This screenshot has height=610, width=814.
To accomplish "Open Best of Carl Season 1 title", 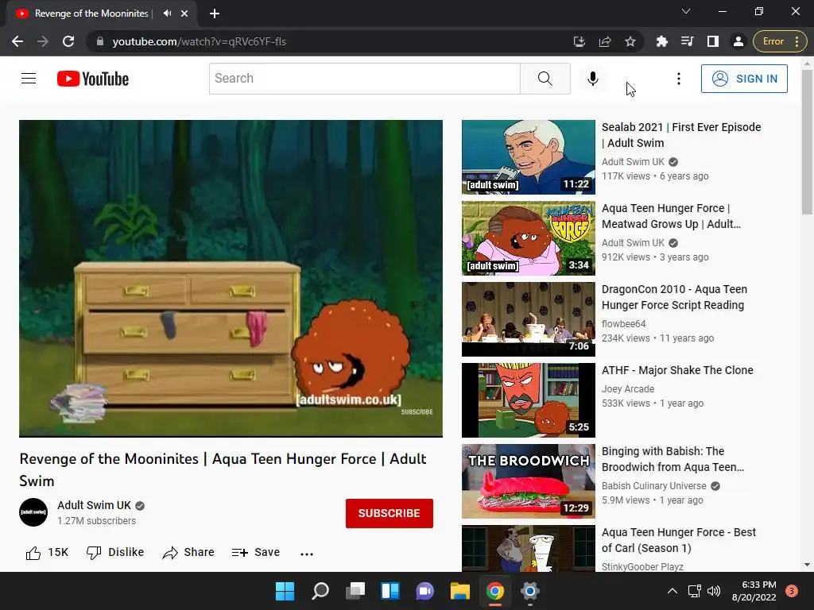I will pos(679,540).
